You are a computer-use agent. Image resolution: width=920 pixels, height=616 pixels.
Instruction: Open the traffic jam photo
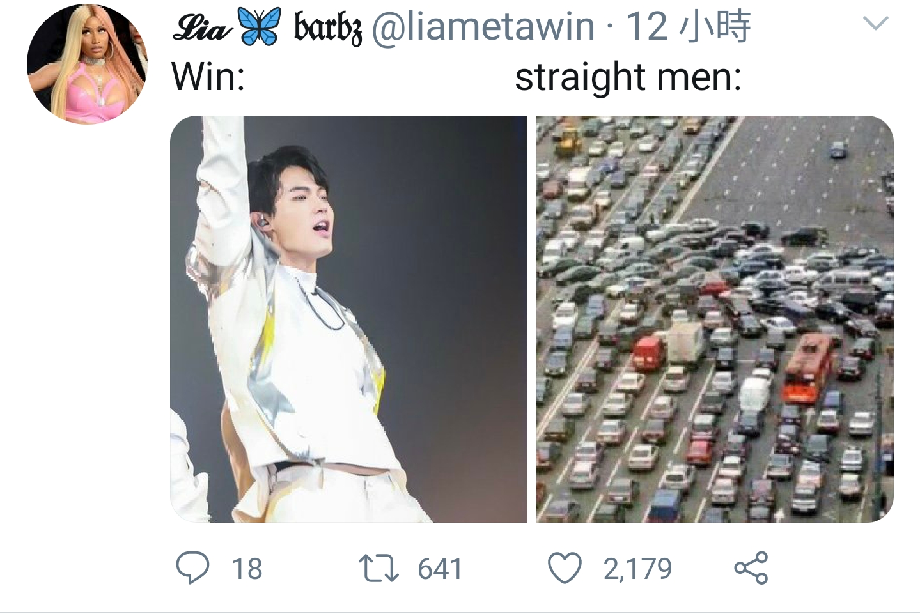click(x=715, y=319)
